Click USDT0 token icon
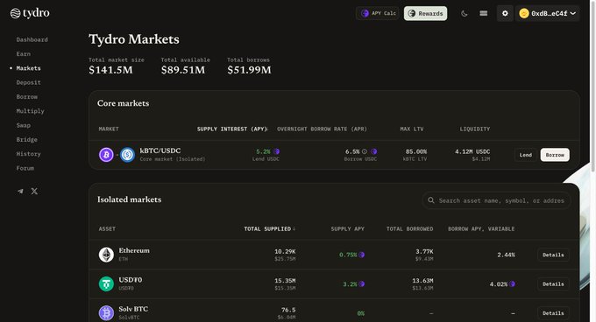Screen dimensions: 596x322 point(106,283)
